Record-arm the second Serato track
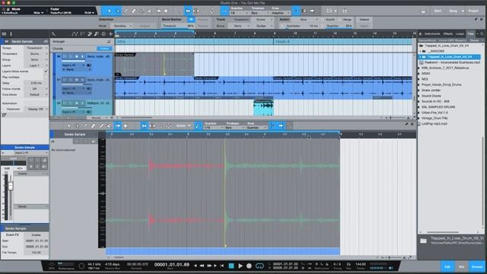487x274 pixels. coord(77,80)
